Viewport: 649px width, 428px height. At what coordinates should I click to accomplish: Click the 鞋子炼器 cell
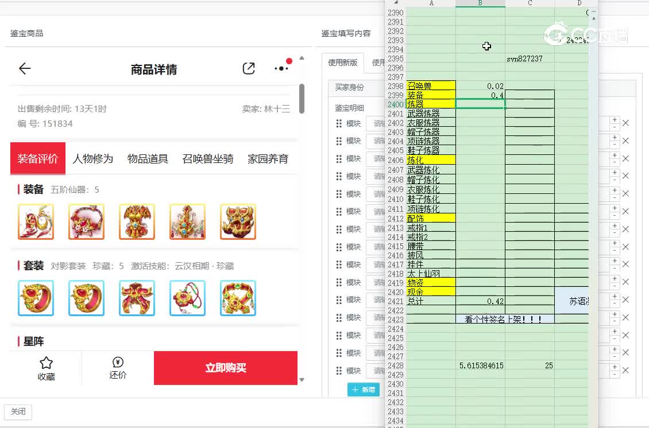[431, 150]
